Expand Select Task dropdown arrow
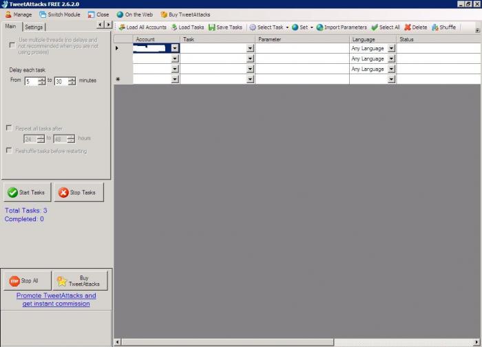Viewport: 482px width, 347px height. click(x=287, y=27)
